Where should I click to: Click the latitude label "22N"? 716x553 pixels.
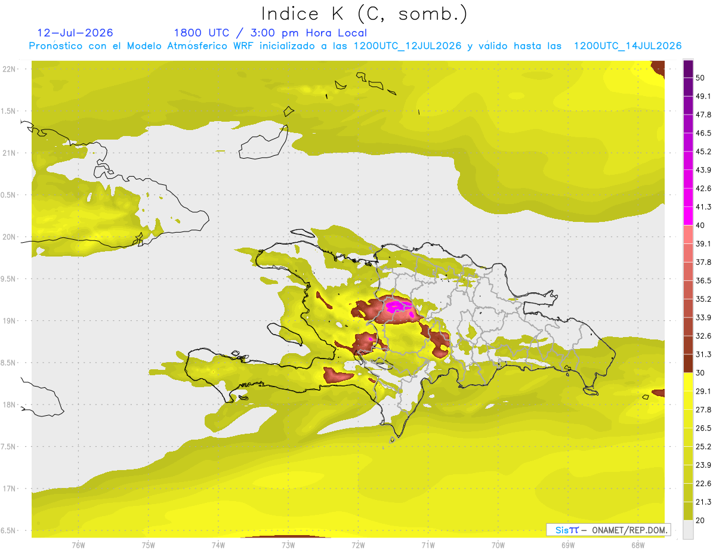pyautogui.click(x=9, y=69)
